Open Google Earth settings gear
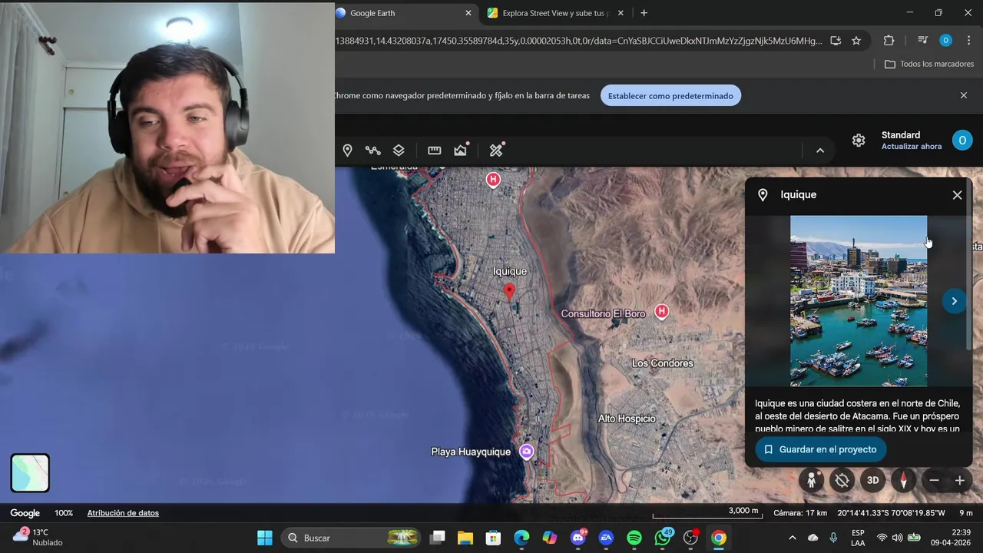983x553 pixels. tap(859, 140)
